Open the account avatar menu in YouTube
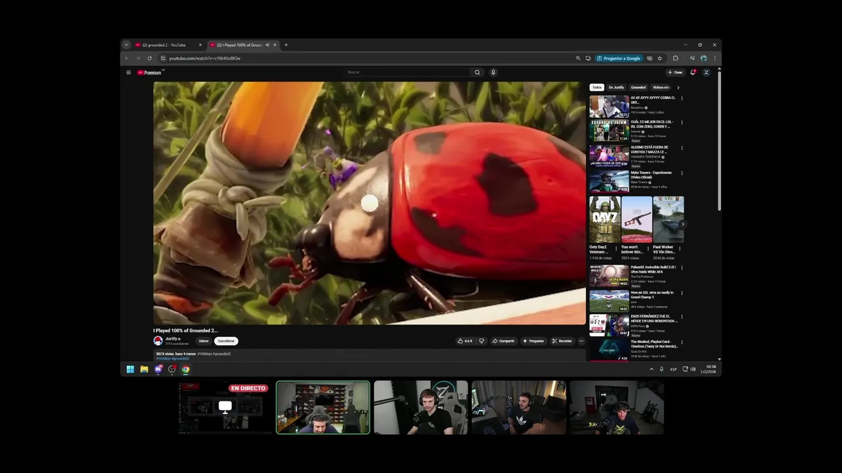Screen dimensions: 842x473 coord(706,72)
